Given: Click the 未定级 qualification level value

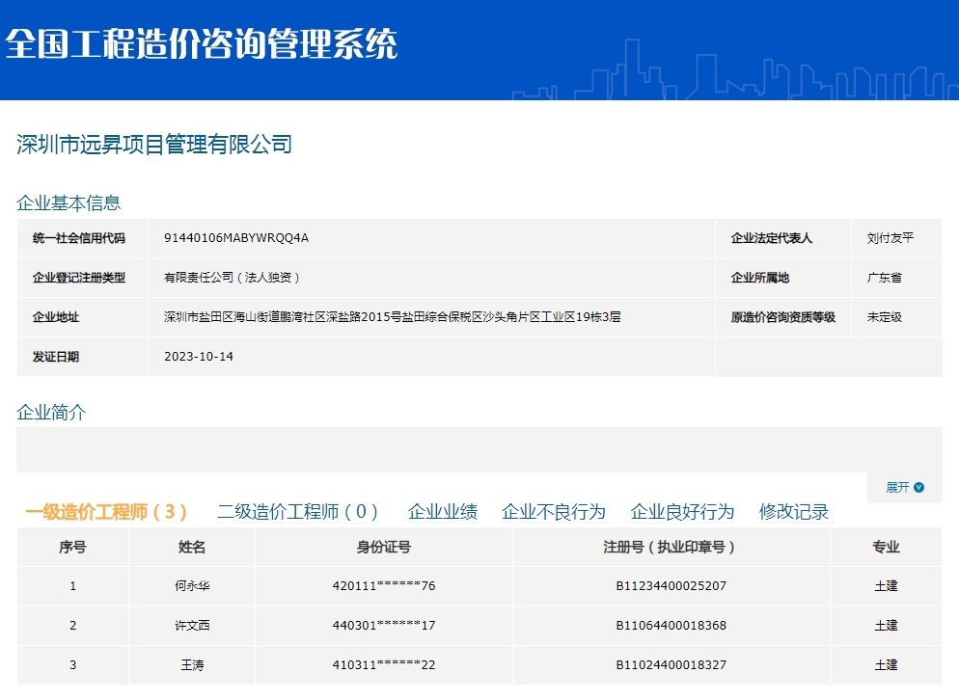Looking at the screenshot, I should pos(884,316).
